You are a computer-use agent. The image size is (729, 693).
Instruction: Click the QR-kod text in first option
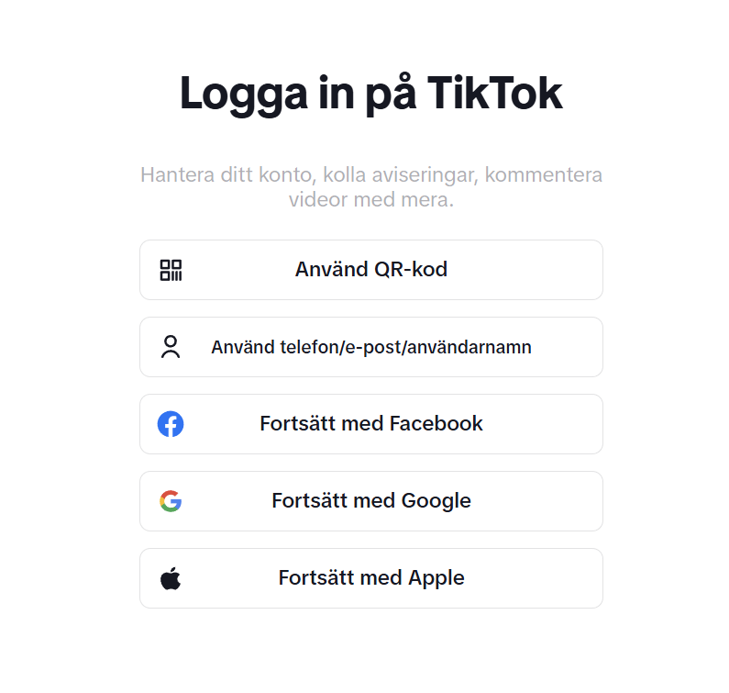tap(411, 270)
